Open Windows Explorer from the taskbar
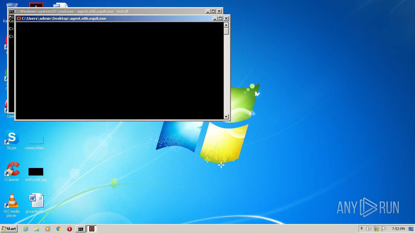415x233 pixels. [37, 229]
